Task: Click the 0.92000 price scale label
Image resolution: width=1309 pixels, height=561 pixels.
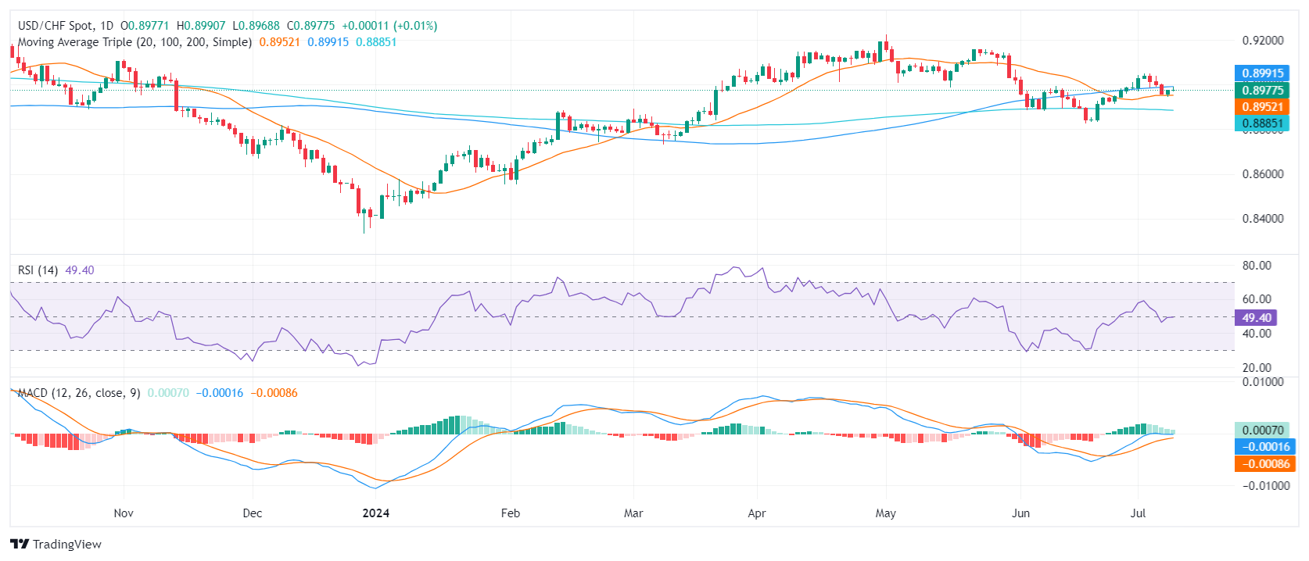Action: tap(1262, 41)
